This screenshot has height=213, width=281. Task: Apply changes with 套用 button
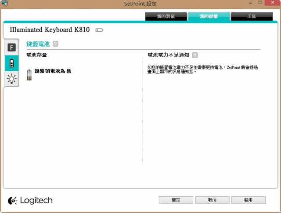249,200
